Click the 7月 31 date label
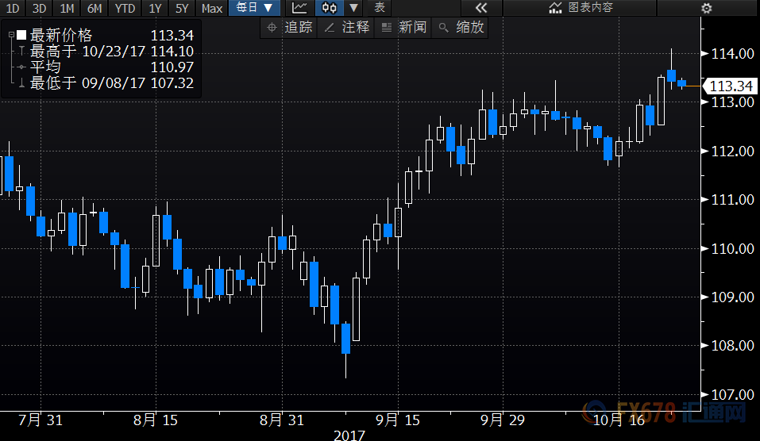The width and height of the screenshot is (760, 441). [41, 420]
